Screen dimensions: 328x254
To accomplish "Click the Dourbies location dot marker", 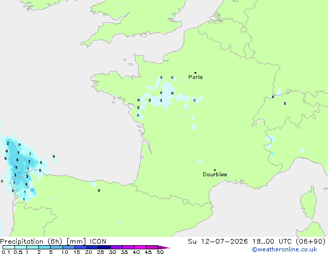I will click(215, 170).
